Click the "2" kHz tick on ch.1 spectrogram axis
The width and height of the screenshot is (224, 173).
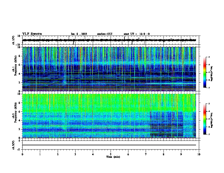[20, 82]
